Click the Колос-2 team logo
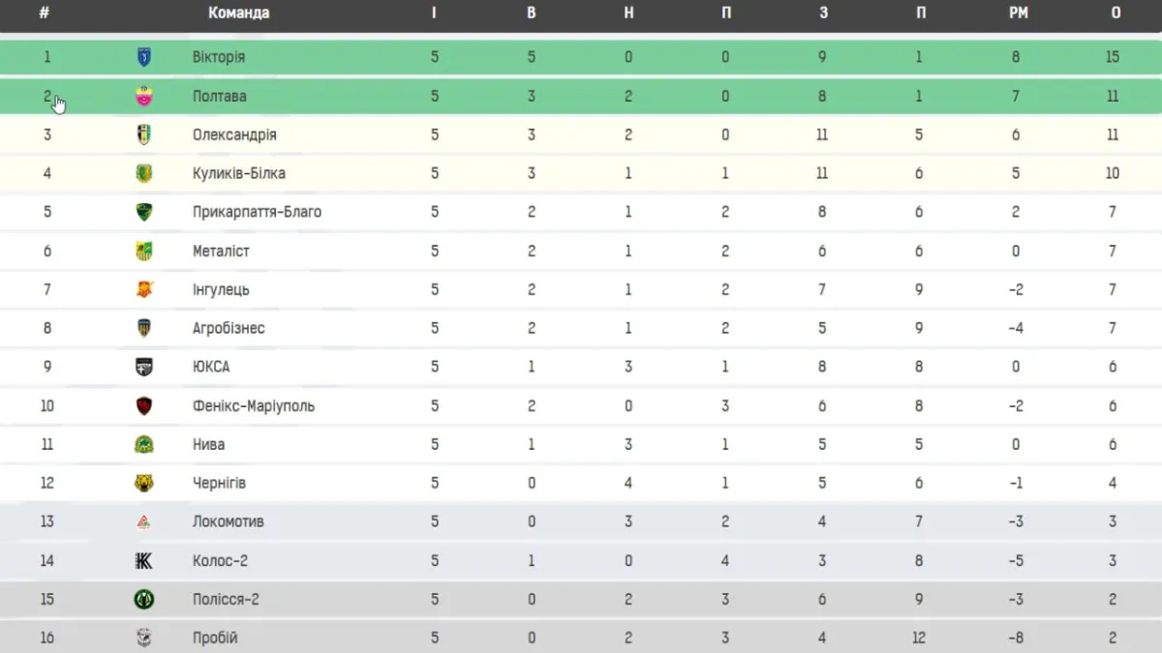The width and height of the screenshot is (1162, 653). tap(144, 560)
